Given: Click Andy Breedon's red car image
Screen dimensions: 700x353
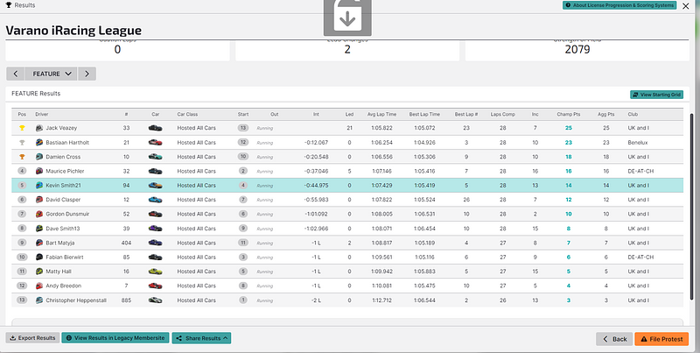Looking at the screenshot, I should [x=156, y=286].
